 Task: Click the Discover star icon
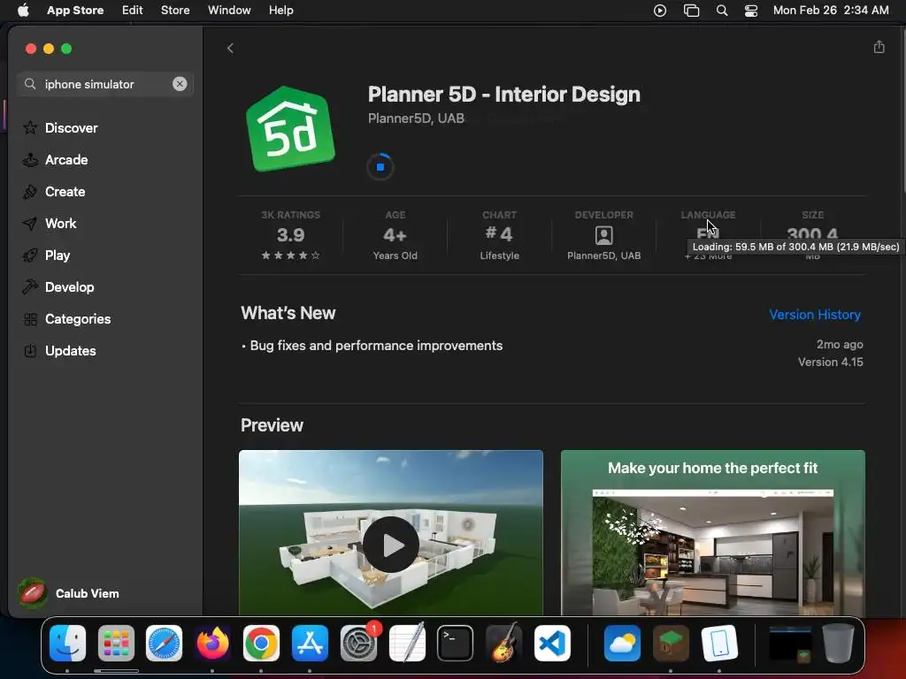pos(30,127)
